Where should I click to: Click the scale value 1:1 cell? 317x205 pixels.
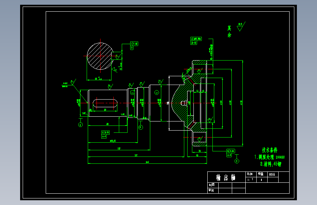pyautogui.click(x=251, y=179)
